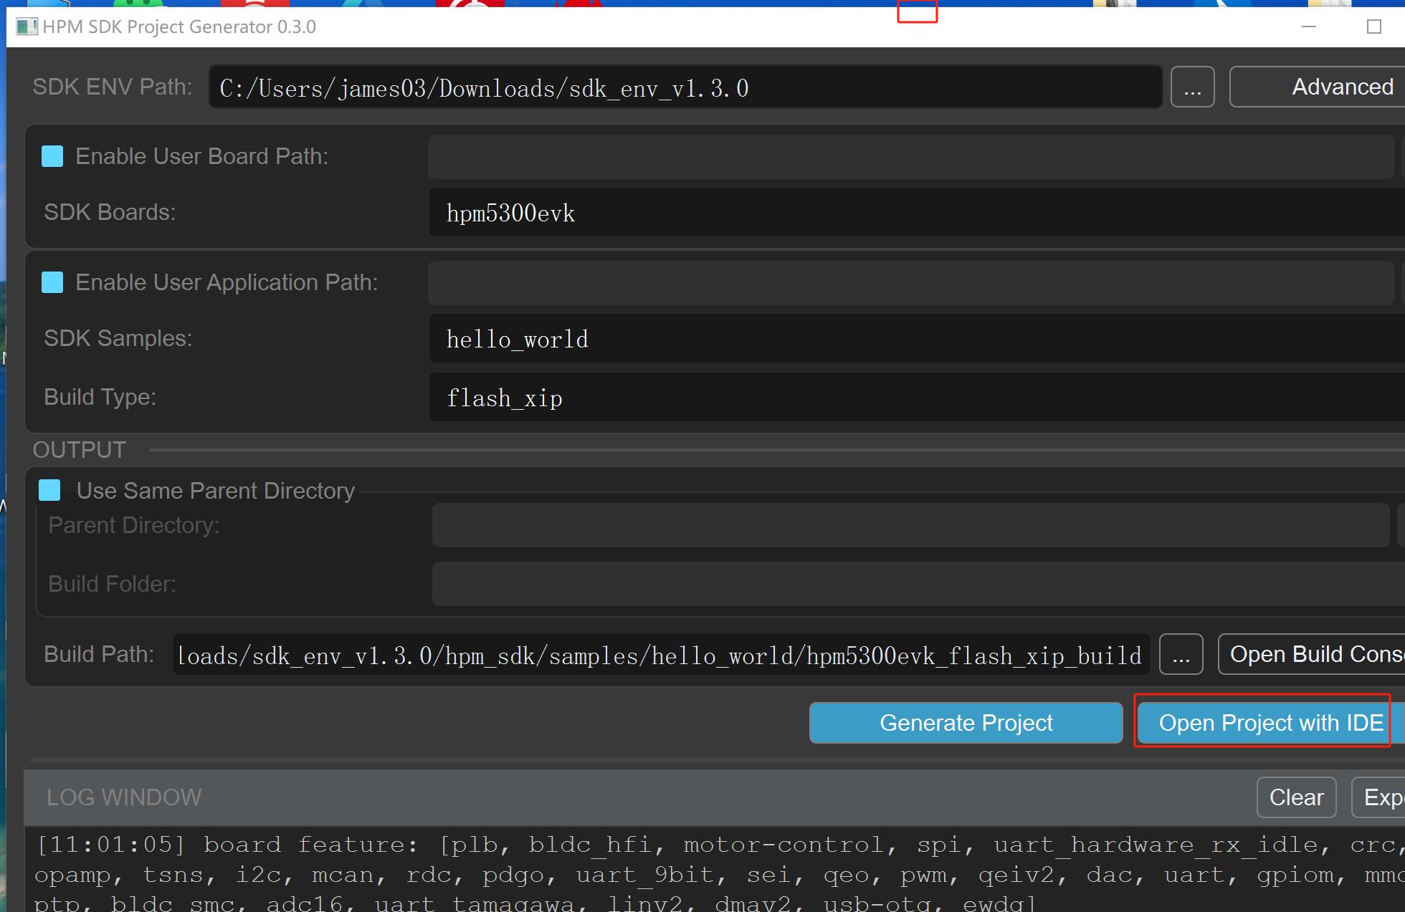Click the Build Path text field
1405x912 pixels.
coord(659,655)
